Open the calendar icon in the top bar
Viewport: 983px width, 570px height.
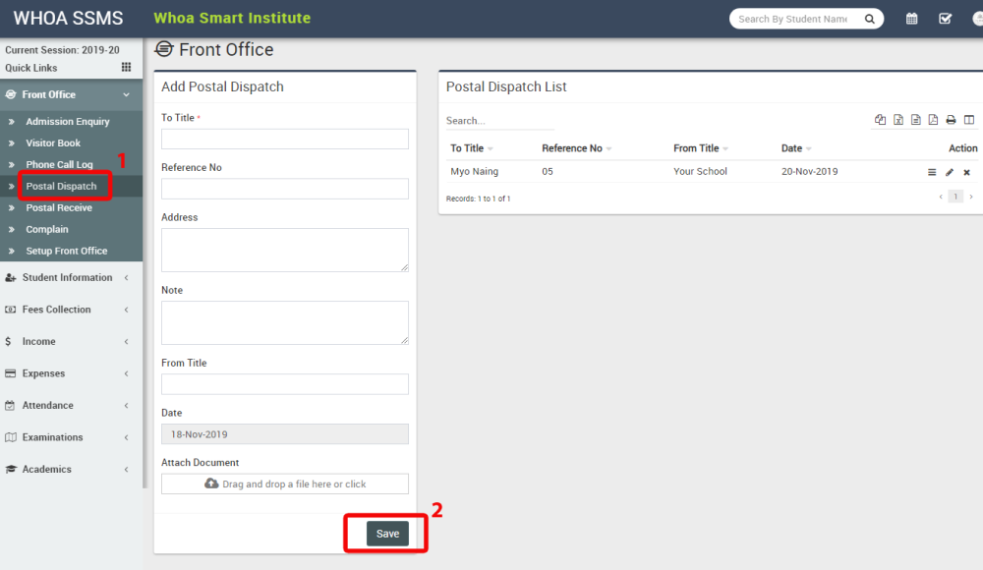(910, 18)
